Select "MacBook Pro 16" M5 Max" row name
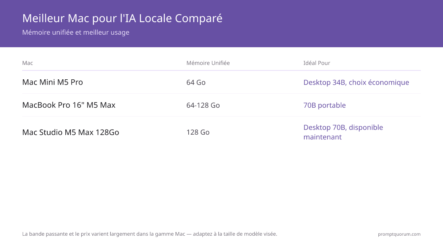Screen dimensions: 443x249 [x=69, y=105]
